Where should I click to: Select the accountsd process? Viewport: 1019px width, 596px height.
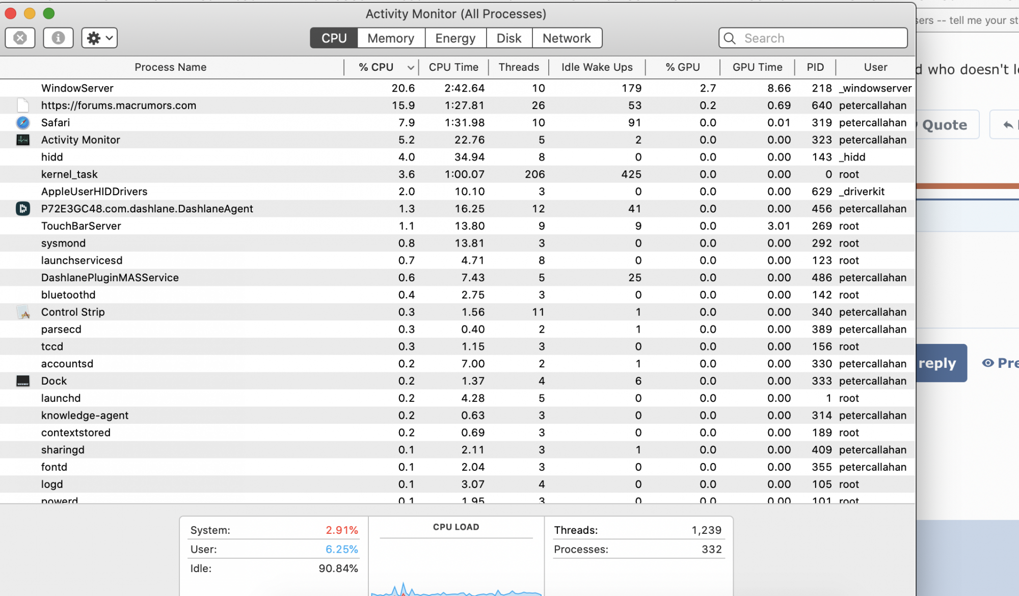[458, 364]
